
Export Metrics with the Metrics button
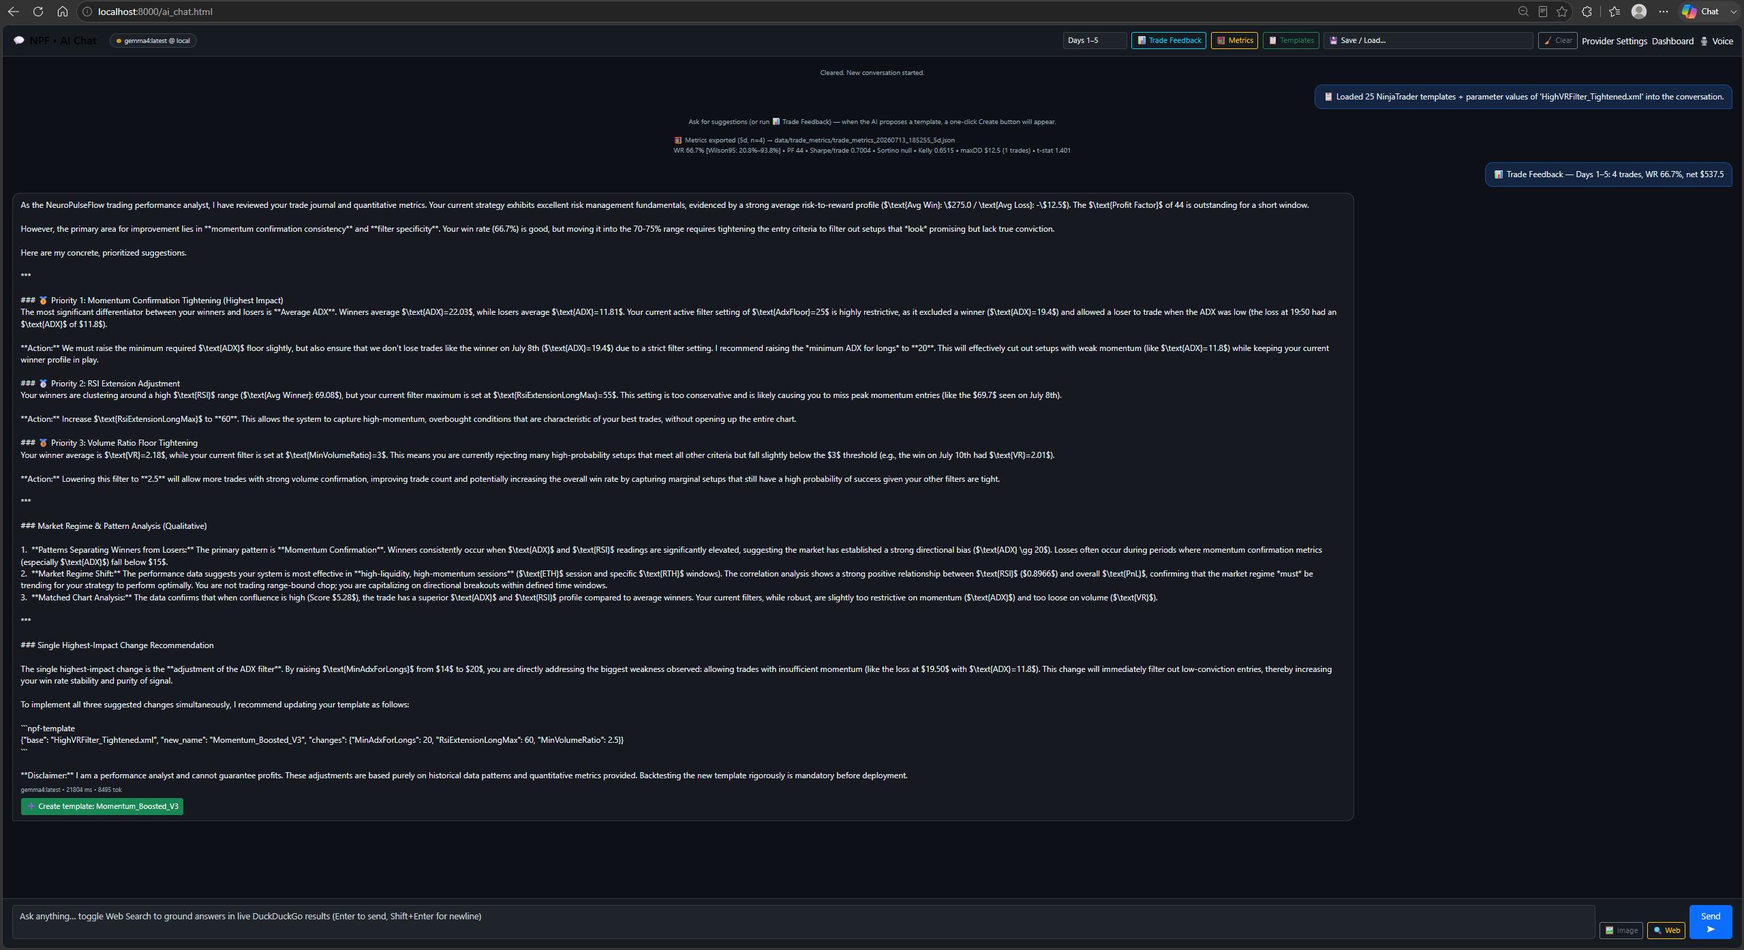click(x=1234, y=40)
